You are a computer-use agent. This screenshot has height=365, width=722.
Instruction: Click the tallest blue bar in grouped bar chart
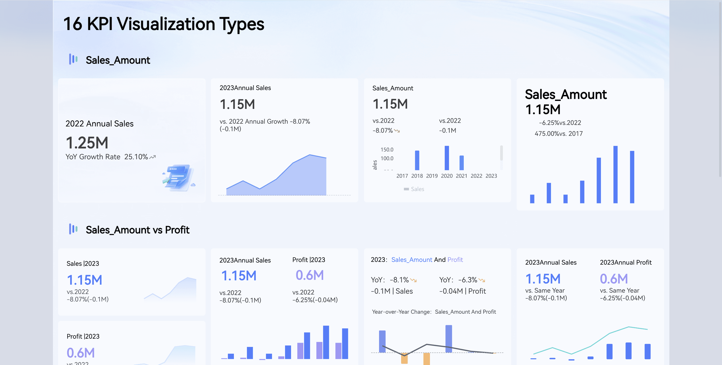pyautogui.click(x=326, y=342)
